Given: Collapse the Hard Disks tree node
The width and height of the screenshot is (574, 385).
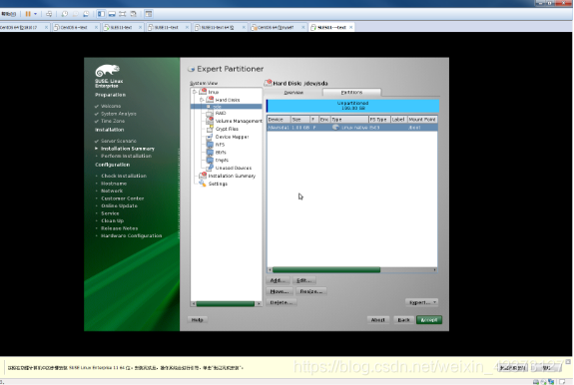Looking at the screenshot, I should 202,100.
